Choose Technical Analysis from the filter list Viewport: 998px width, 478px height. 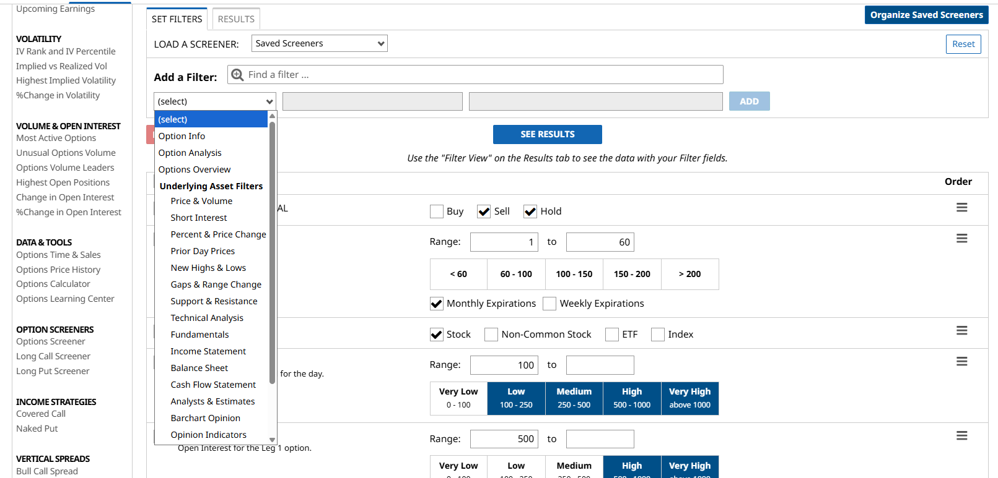(x=207, y=318)
